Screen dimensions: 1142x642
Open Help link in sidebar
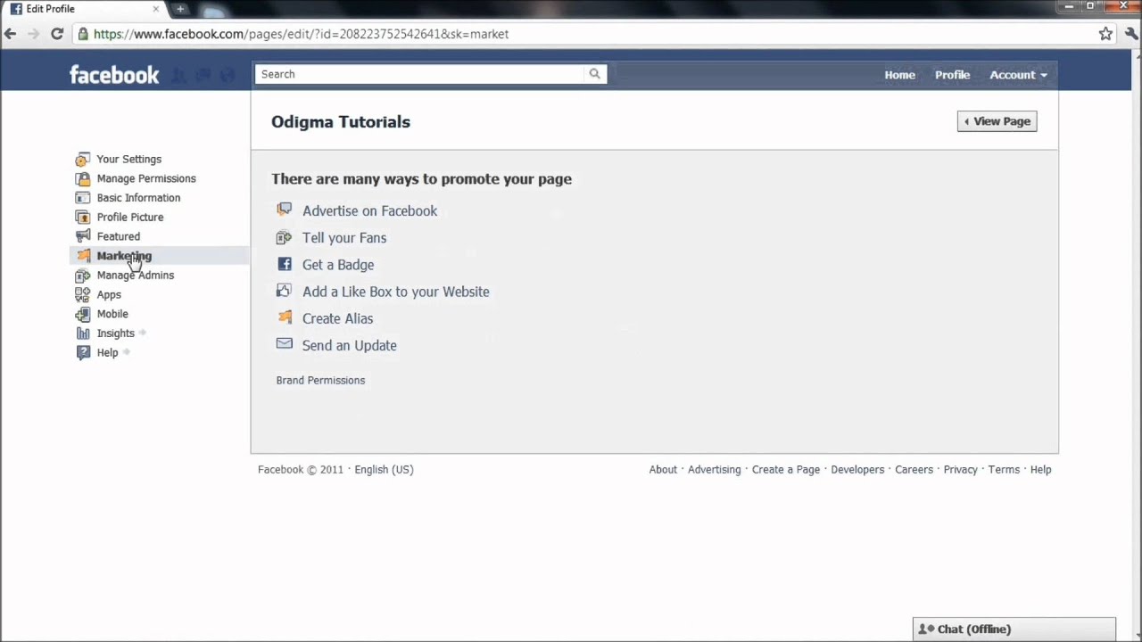[x=107, y=352]
